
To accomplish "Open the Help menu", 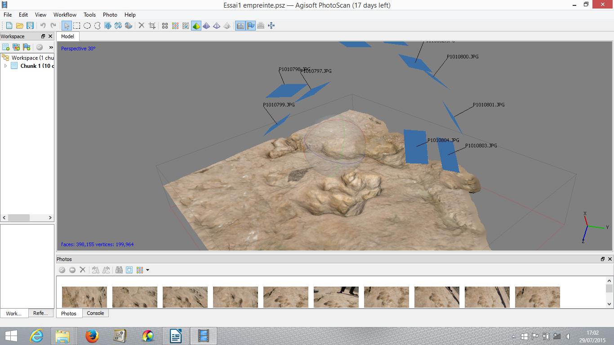I will pos(130,15).
